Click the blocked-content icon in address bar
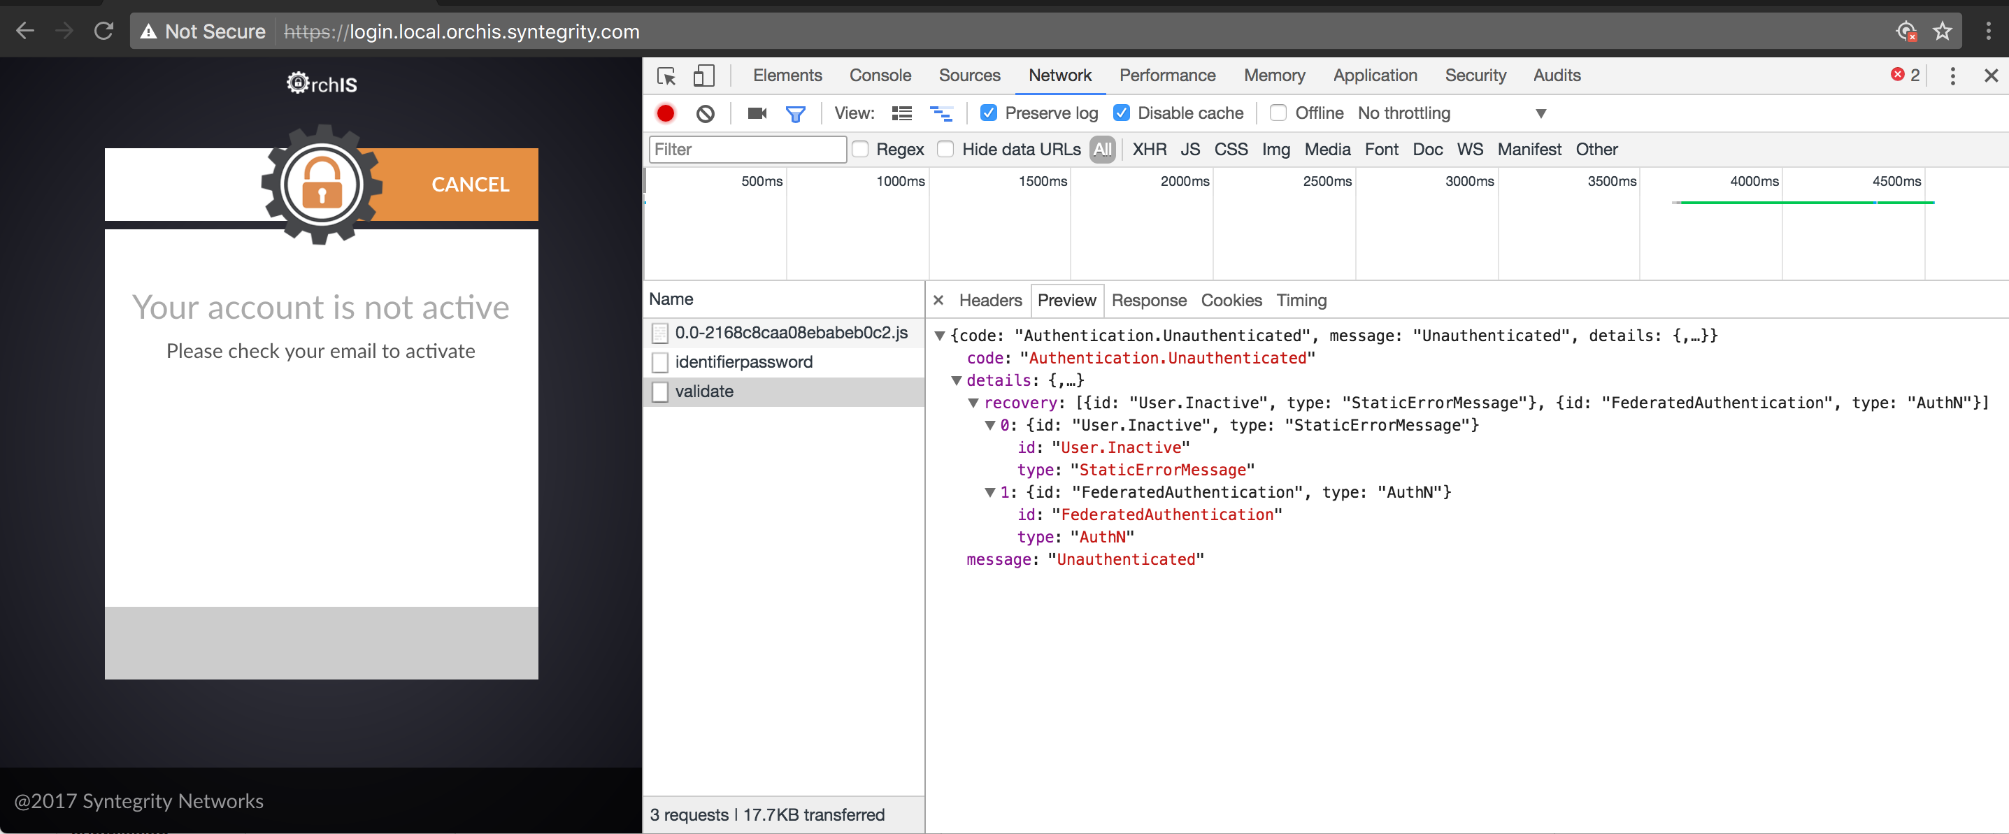Screen dimensions: 2009x834 point(1906,31)
